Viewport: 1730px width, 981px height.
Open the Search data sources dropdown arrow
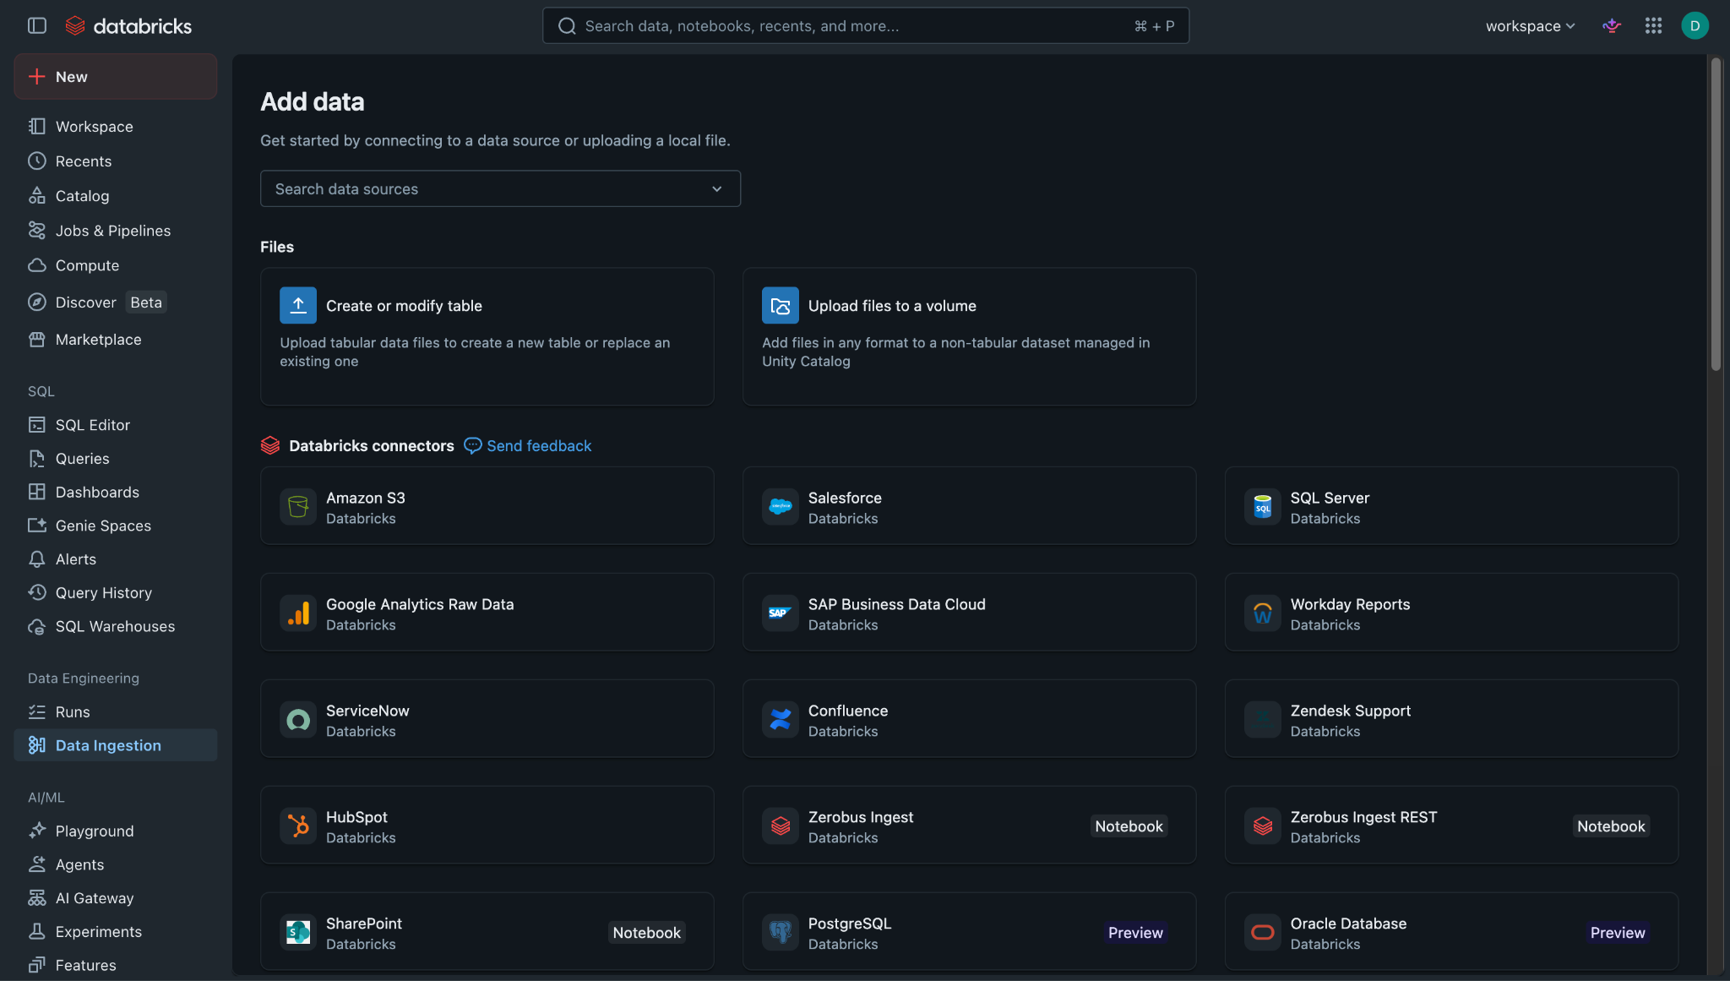coord(717,189)
